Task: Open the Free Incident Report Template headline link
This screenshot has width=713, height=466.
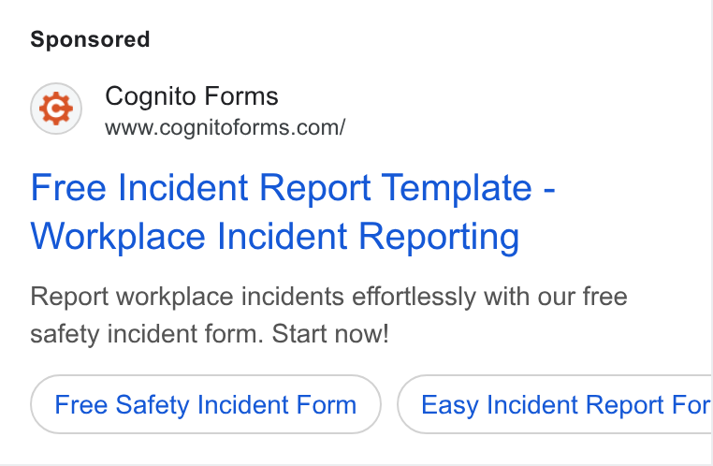Action: tap(293, 211)
